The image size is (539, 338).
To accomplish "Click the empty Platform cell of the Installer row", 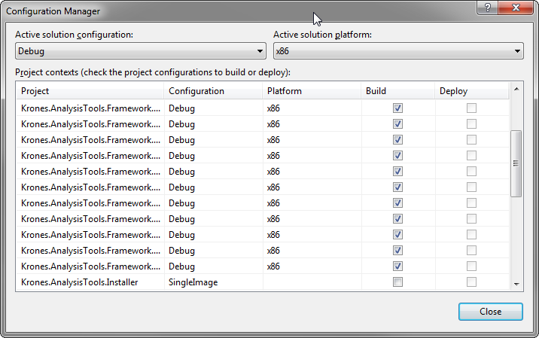I will (311, 282).
